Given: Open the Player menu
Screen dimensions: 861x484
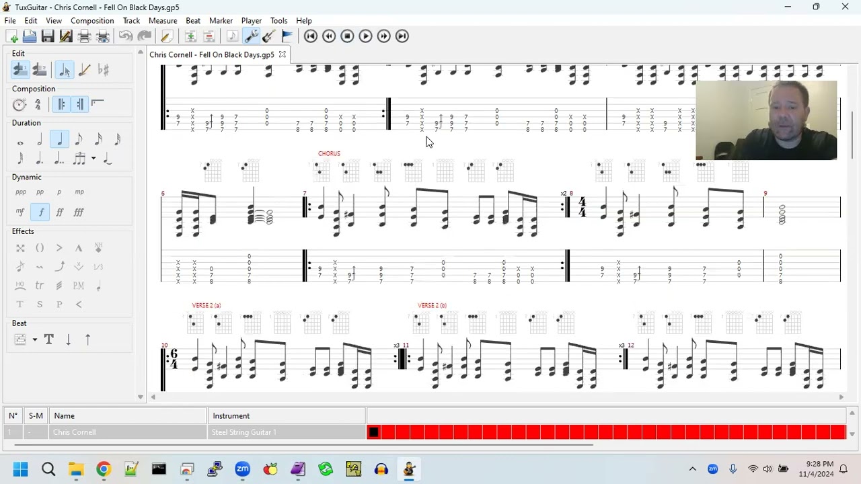Looking at the screenshot, I should pos(252,21).
